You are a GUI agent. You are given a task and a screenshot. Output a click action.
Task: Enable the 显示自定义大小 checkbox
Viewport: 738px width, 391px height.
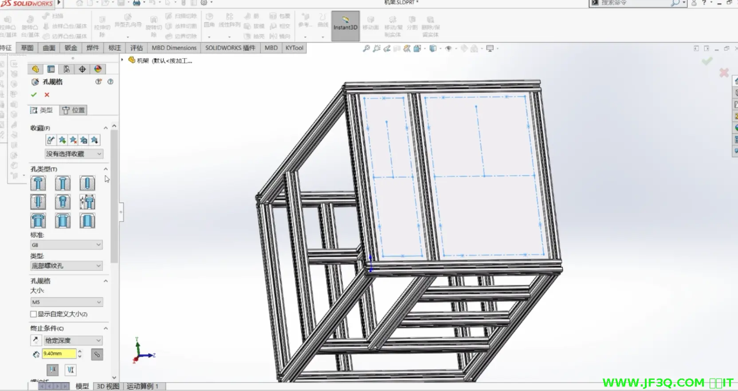[34, 314]
